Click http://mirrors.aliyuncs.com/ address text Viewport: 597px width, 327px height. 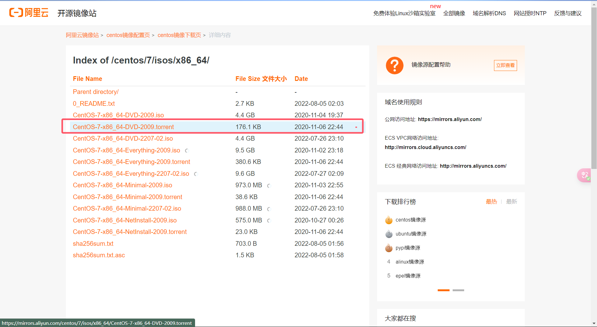pyautogui.click(x=473, y=166)
